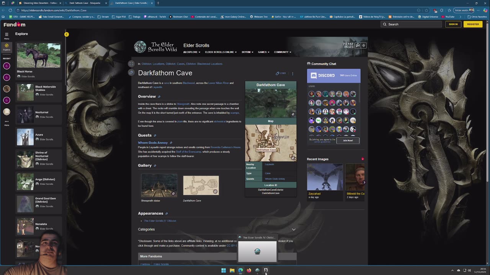The image size is (490, 275).
Task: Reload the page
Action: [x=10, y=10]
